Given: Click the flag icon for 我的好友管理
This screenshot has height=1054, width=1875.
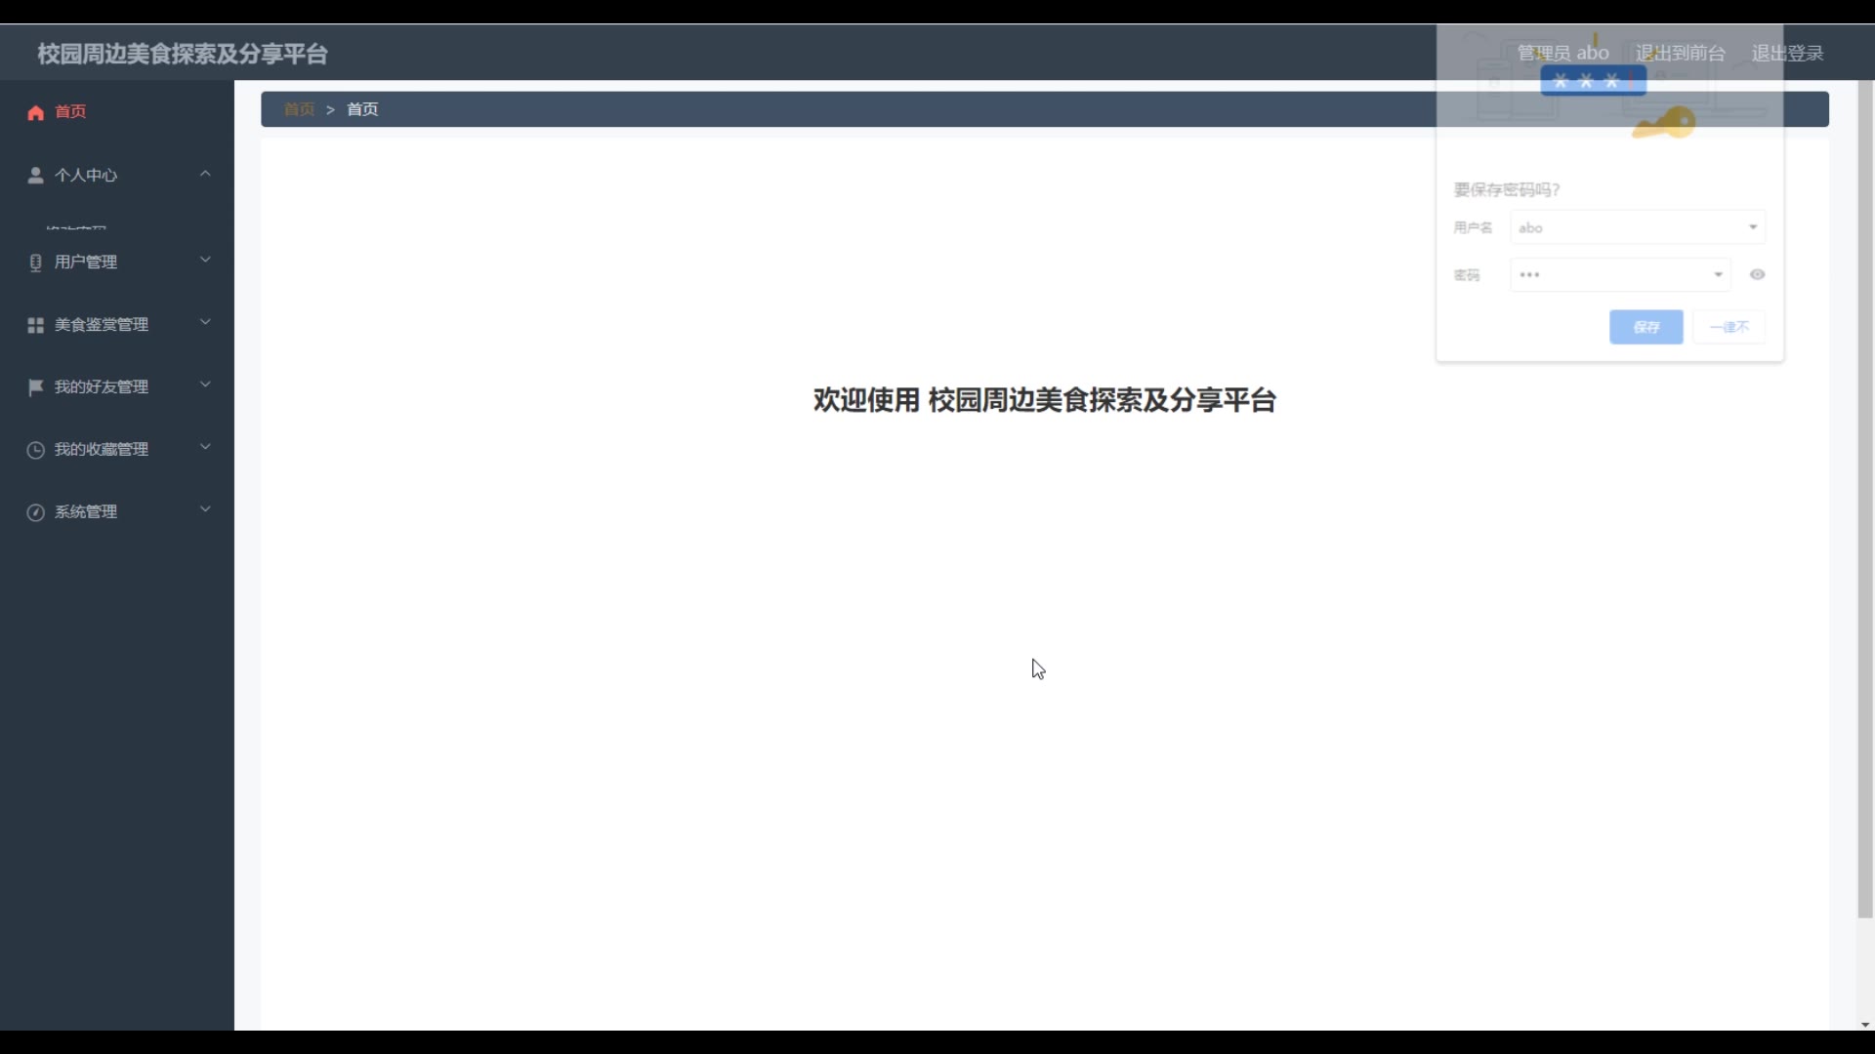Looking at the screenshot, I should point(36,387).
